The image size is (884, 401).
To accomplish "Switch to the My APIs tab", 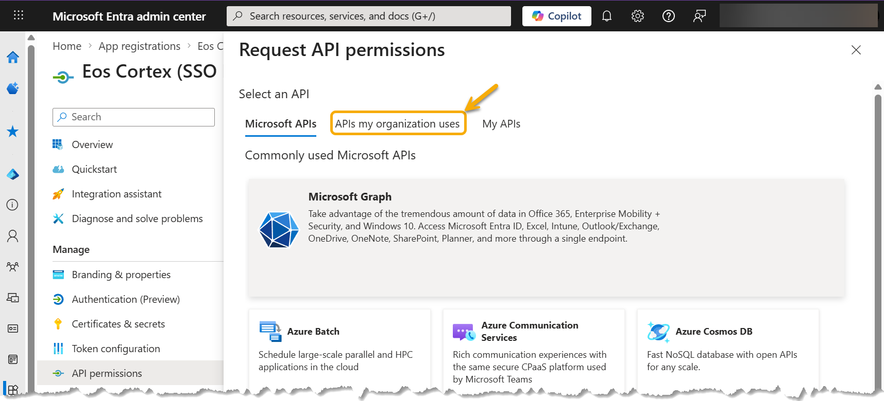I will pos(501,124).
